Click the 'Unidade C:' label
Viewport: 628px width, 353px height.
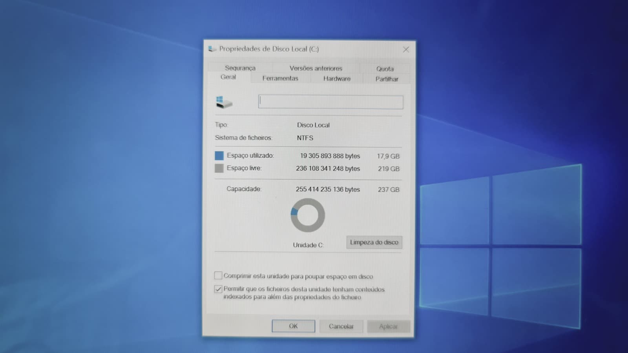(308, 245)
